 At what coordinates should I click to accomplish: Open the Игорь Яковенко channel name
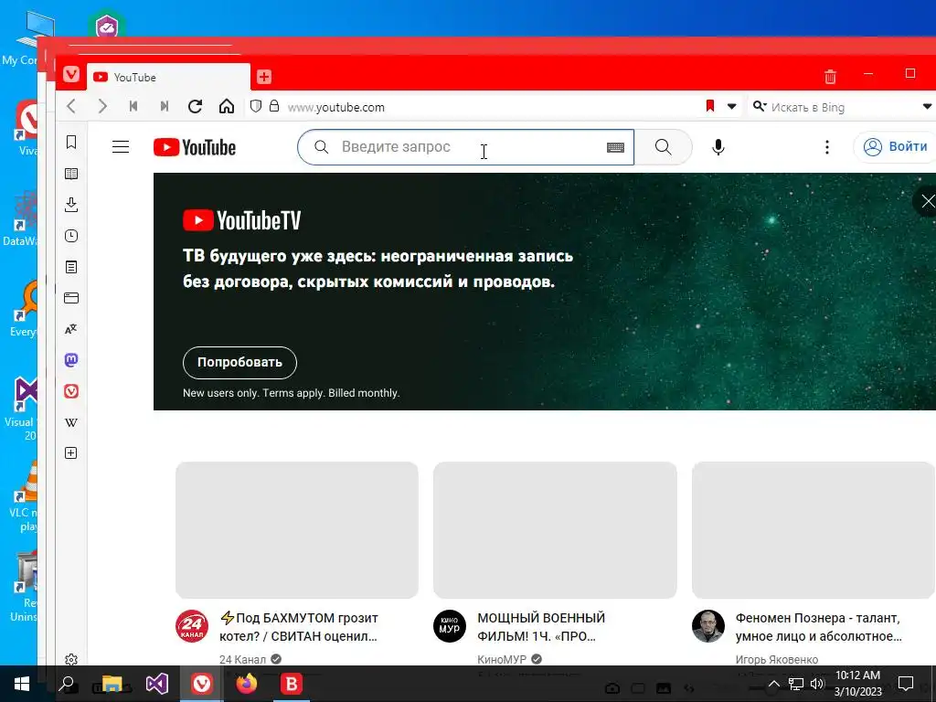click(777, 659)
